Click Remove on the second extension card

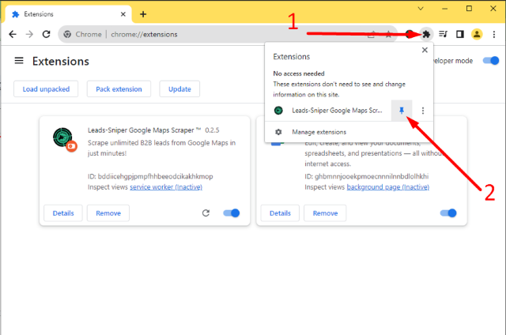(x=325, y=213)
